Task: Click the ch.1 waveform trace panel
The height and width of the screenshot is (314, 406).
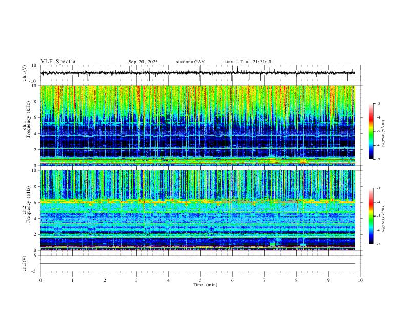Action: point(201,73)
